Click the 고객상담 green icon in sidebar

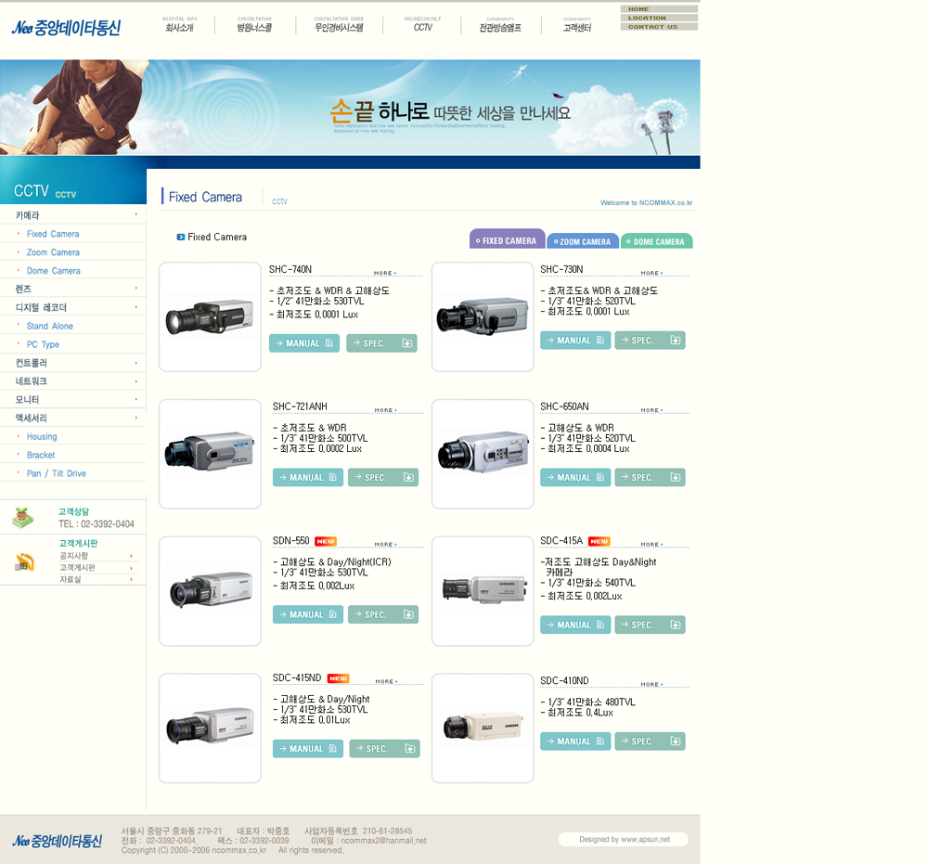pyautogui.click(x=23, y=518)
